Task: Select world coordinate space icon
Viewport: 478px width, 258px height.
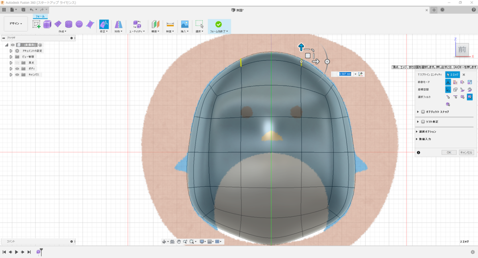Action: point(448,89)
